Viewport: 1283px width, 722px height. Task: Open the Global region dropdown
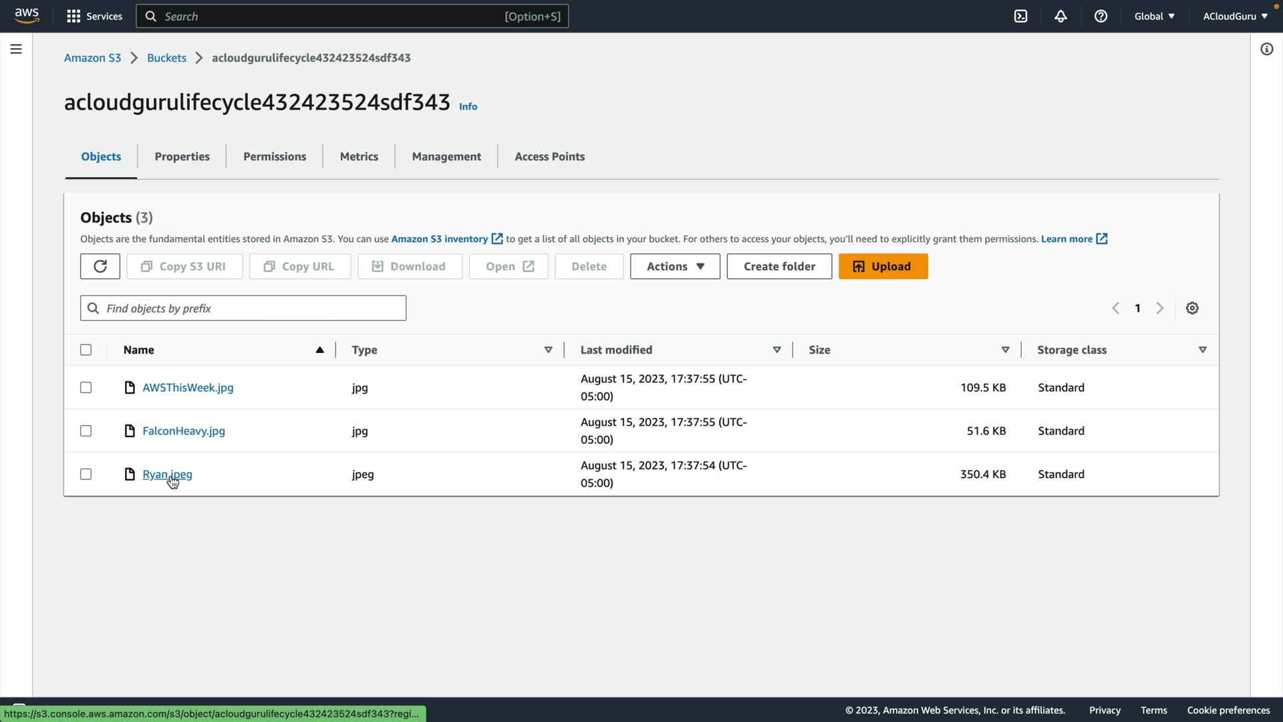pos(1154,16)
